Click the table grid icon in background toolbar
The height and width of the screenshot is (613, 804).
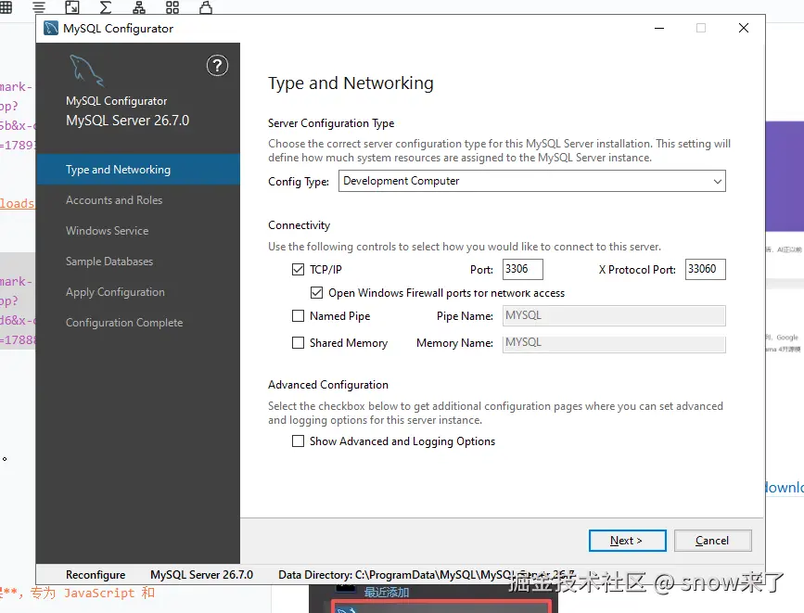[x=6, y=7]
